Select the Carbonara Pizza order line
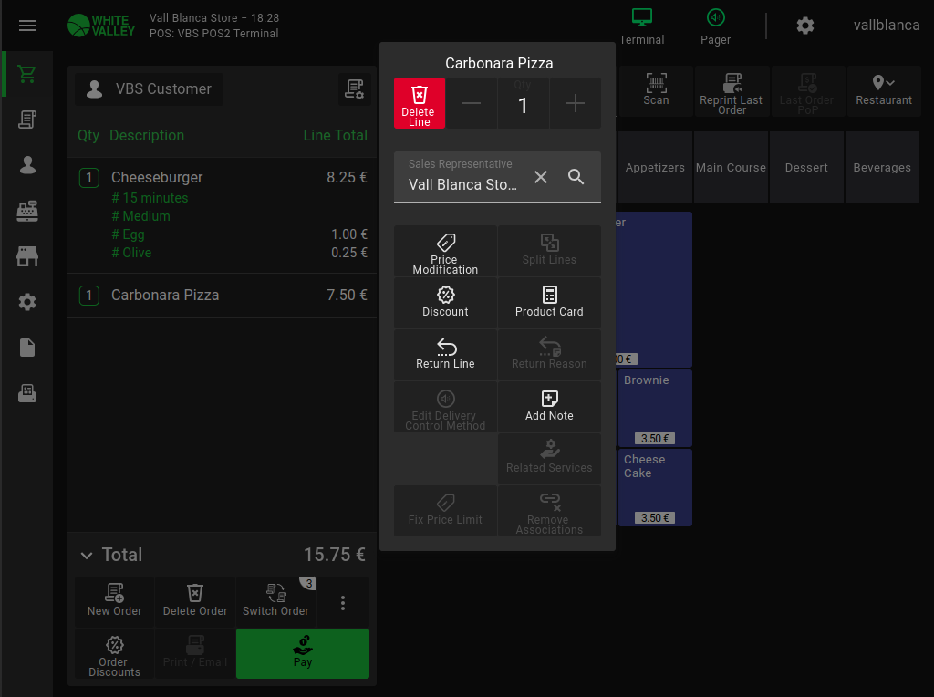The width and height of the screenshot is (934, 697). (223, 296)
